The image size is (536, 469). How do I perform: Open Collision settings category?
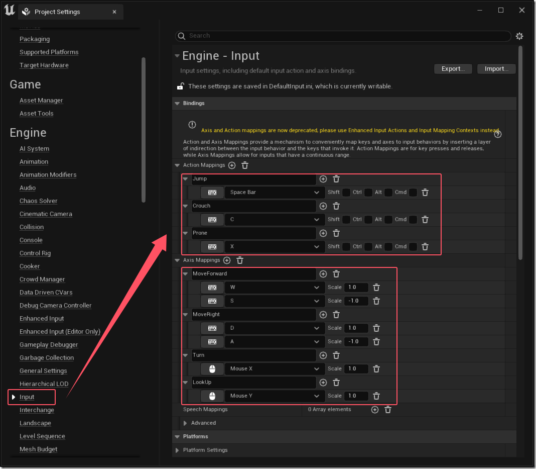click(x=32, y=227)
